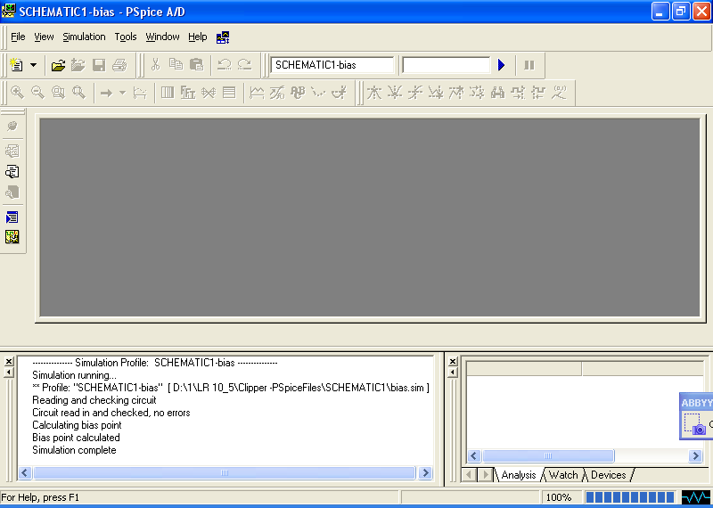Click the Cursor Max icon
Screen dimensions: 713x508
456,93
